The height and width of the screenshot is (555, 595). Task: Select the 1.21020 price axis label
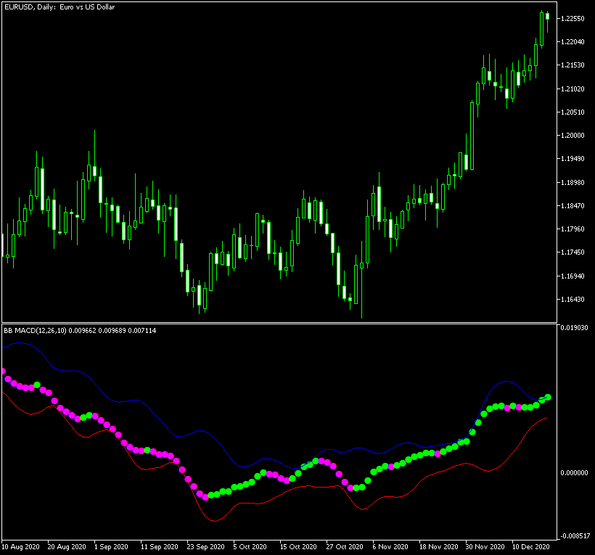tap(574, 89)
